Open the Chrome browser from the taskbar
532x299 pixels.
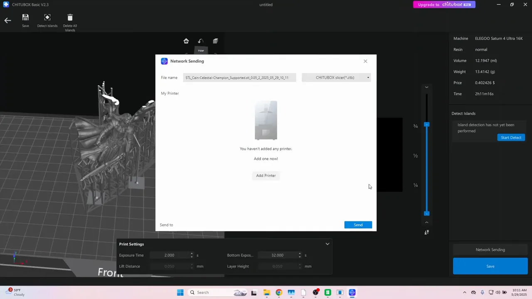(279, 292)
